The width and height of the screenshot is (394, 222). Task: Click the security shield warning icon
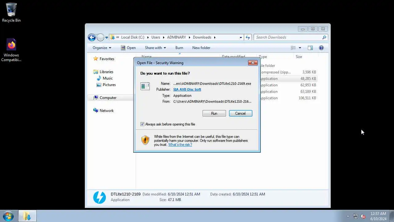145,140
